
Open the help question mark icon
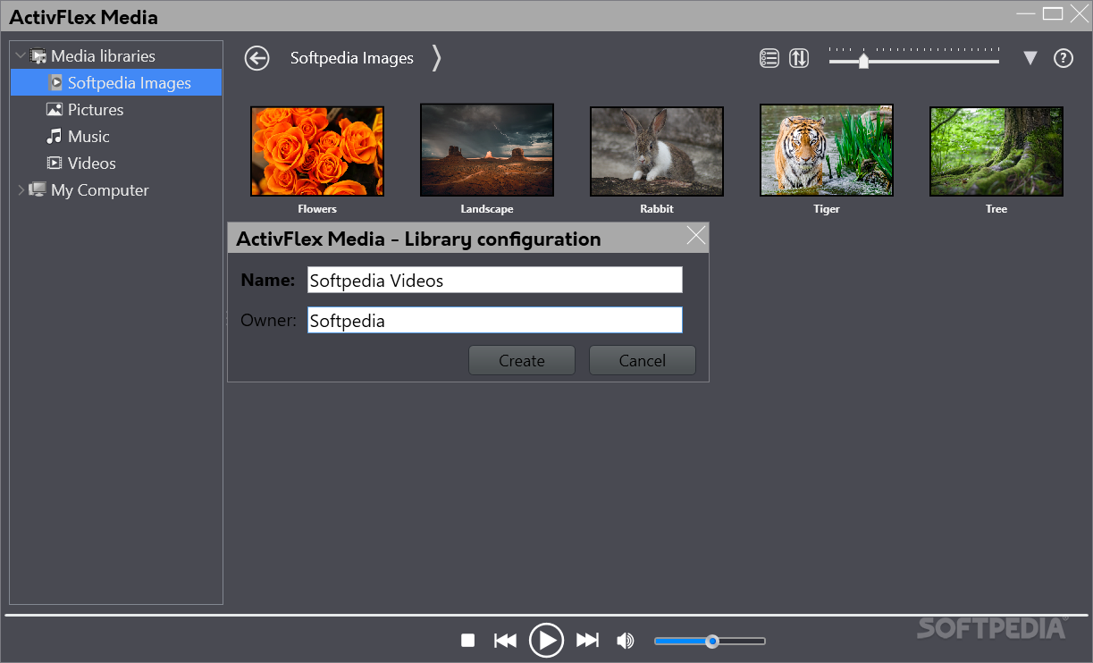click(x=1063, y=58)
